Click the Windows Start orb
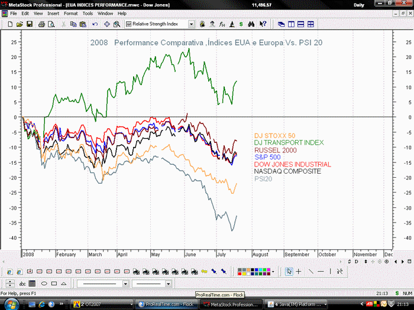Image resolution: width=414 pixels, height=310 pixels. point(11,304)
